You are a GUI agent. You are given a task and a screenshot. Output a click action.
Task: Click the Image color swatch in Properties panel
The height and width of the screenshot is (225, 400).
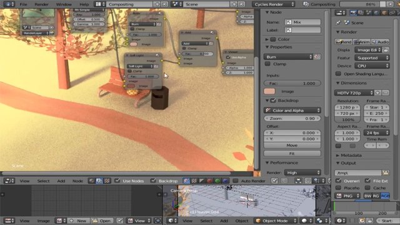[x=269, y=91]
